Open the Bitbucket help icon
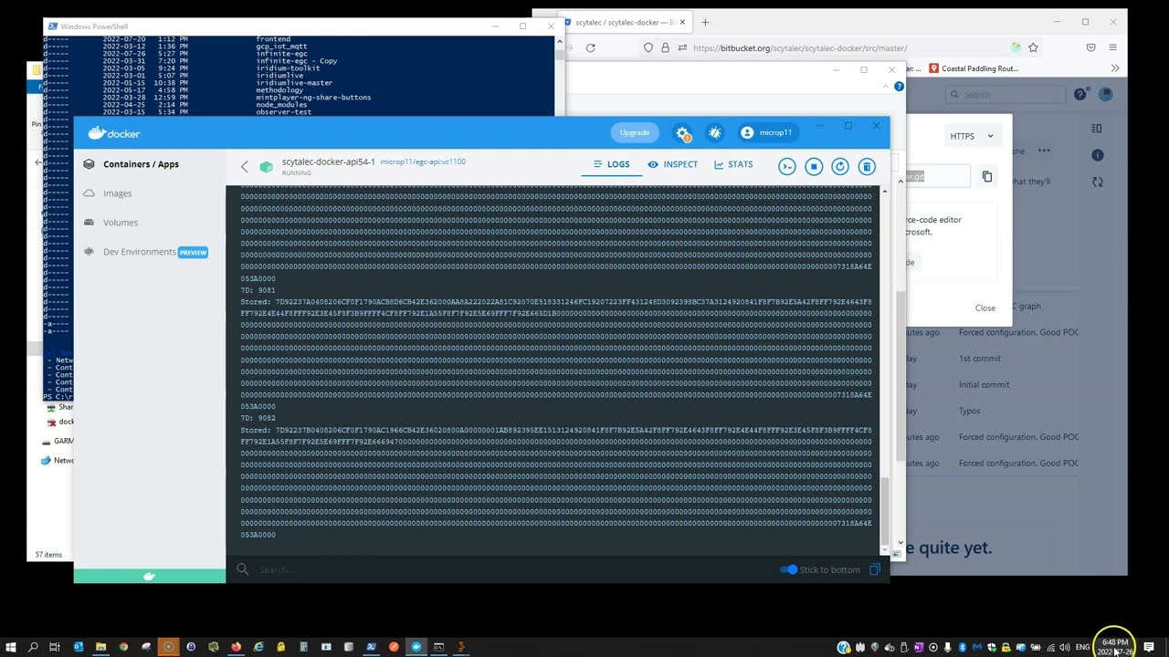Image resolution: width=1169 pixels, height=657 pixels. coord(1079,94)
